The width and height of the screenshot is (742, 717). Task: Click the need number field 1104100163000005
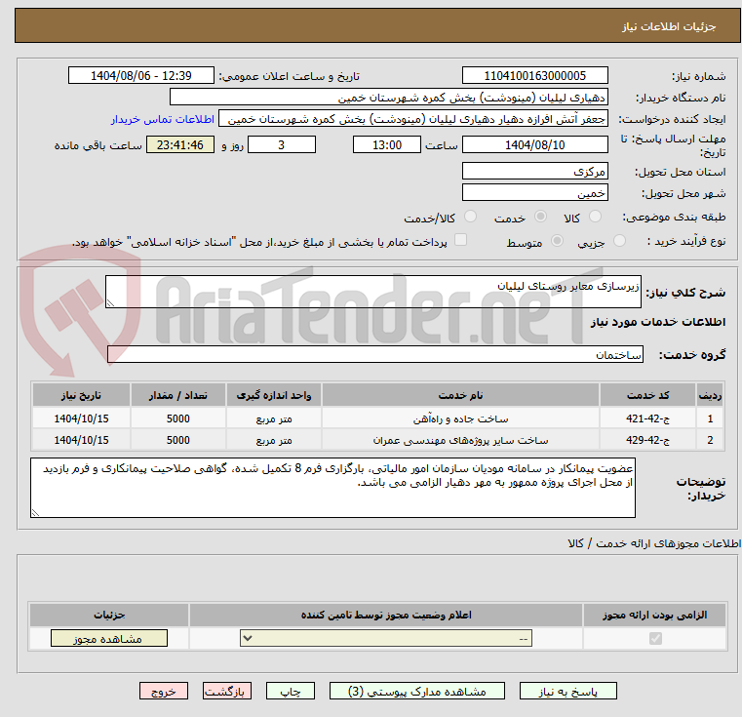coord(534,76)
